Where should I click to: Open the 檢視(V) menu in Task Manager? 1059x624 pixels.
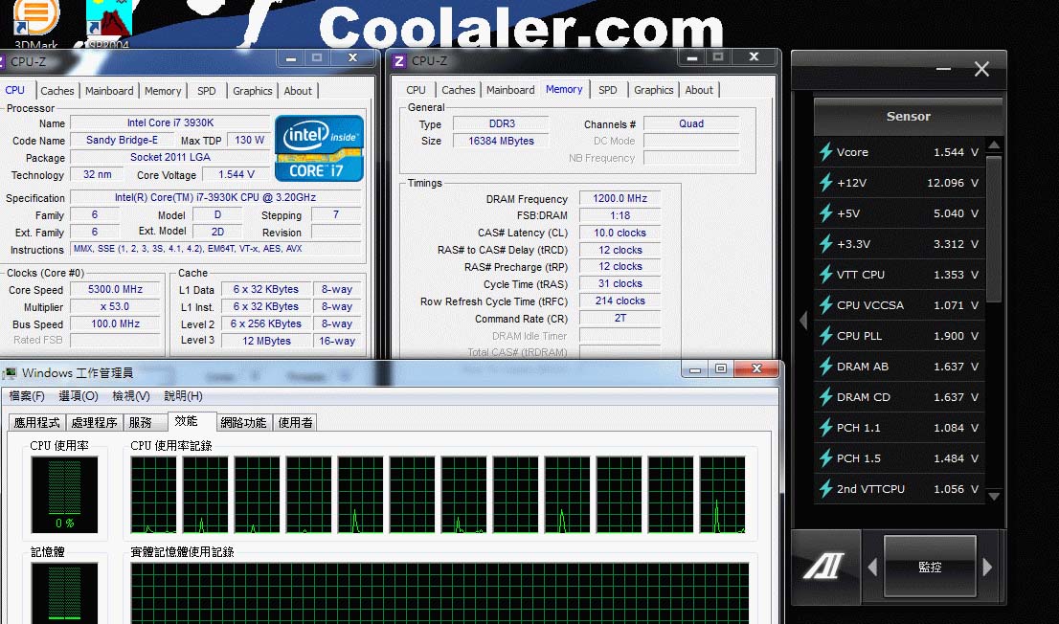131,396
